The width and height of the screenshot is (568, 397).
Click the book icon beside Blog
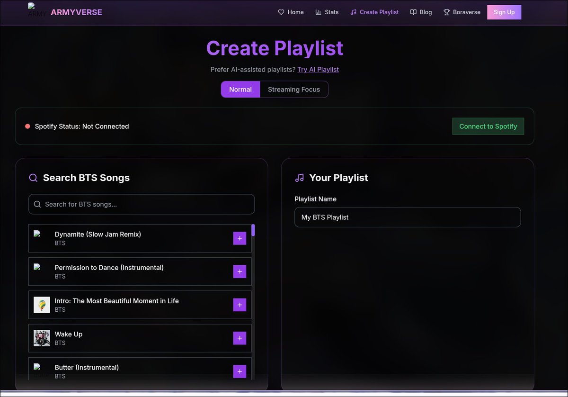click(x=413, y=12)
